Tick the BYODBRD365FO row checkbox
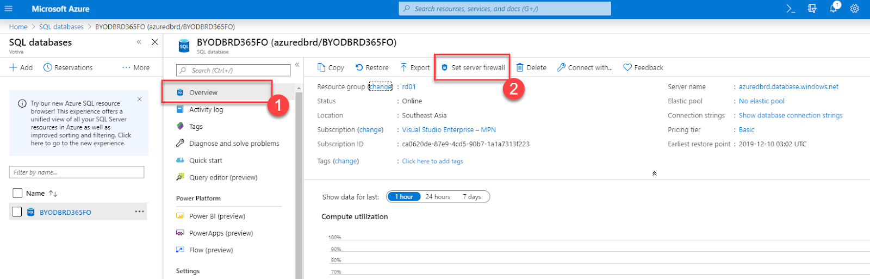This screenshot has width=870, height=279. point(17,212)
